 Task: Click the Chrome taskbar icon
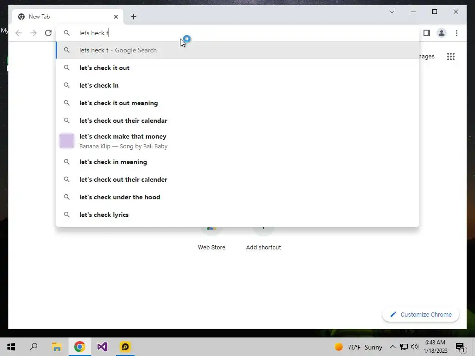79,347
